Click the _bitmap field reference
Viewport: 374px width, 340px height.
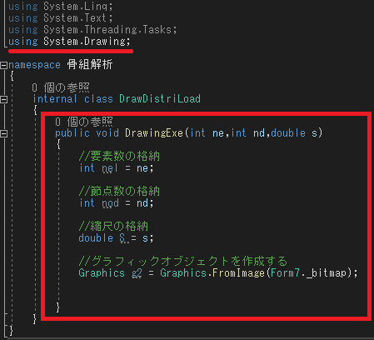coord(327,273)
